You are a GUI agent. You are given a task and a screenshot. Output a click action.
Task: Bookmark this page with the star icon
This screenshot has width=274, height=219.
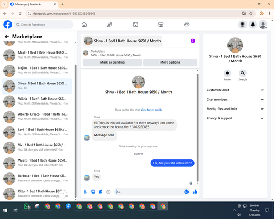pyautogui.click(x=251, y=14)
